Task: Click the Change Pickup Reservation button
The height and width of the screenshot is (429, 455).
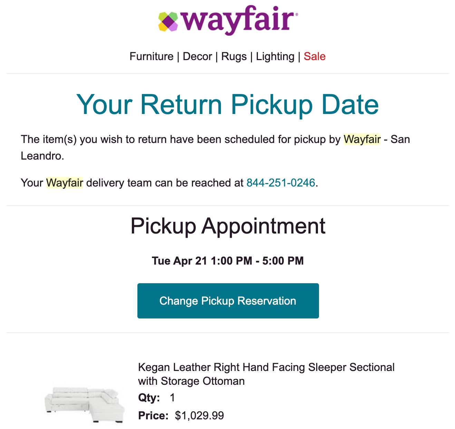Action: [x=228, y=301]
